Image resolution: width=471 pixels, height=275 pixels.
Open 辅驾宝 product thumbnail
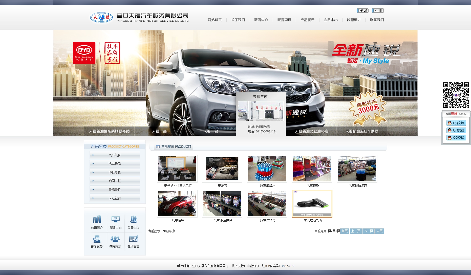click(222, 169)
